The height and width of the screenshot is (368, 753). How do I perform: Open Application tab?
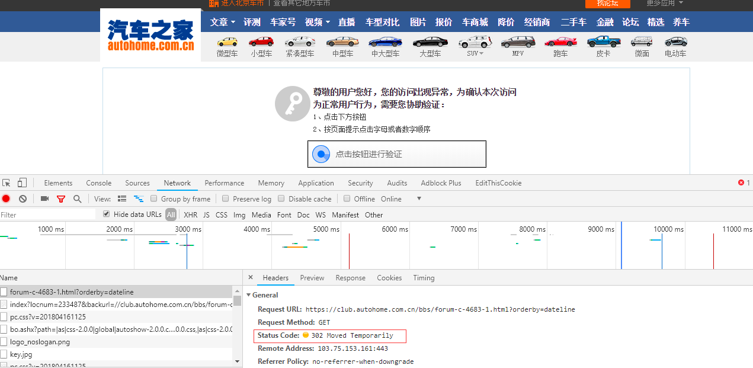click(x=316, y=183)
